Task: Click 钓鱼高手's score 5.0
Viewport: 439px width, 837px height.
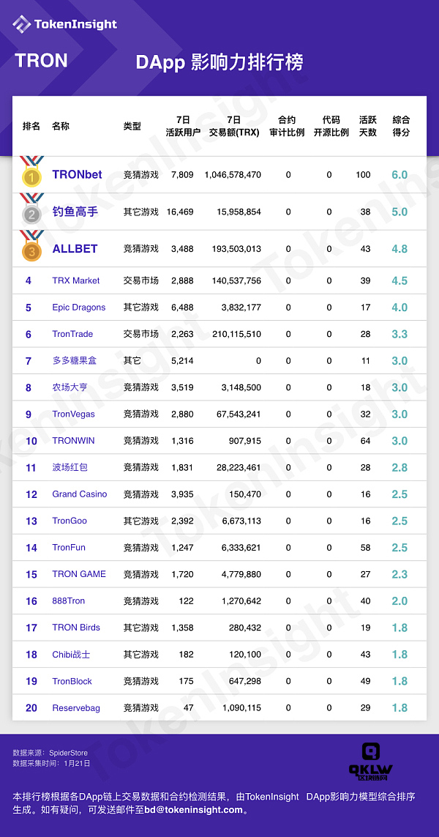Action: [399, 212]
